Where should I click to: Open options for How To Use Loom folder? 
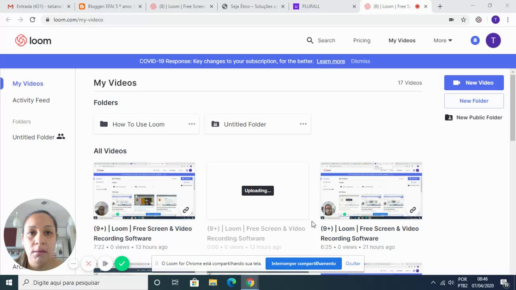[x=192, y=124]
